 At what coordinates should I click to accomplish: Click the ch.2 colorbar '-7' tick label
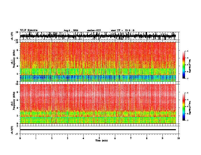pyautogui.click(x=187, y=121)
